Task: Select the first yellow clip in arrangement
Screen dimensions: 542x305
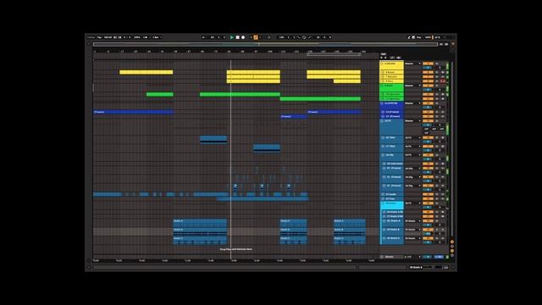Action: click(x=147, y=72)
